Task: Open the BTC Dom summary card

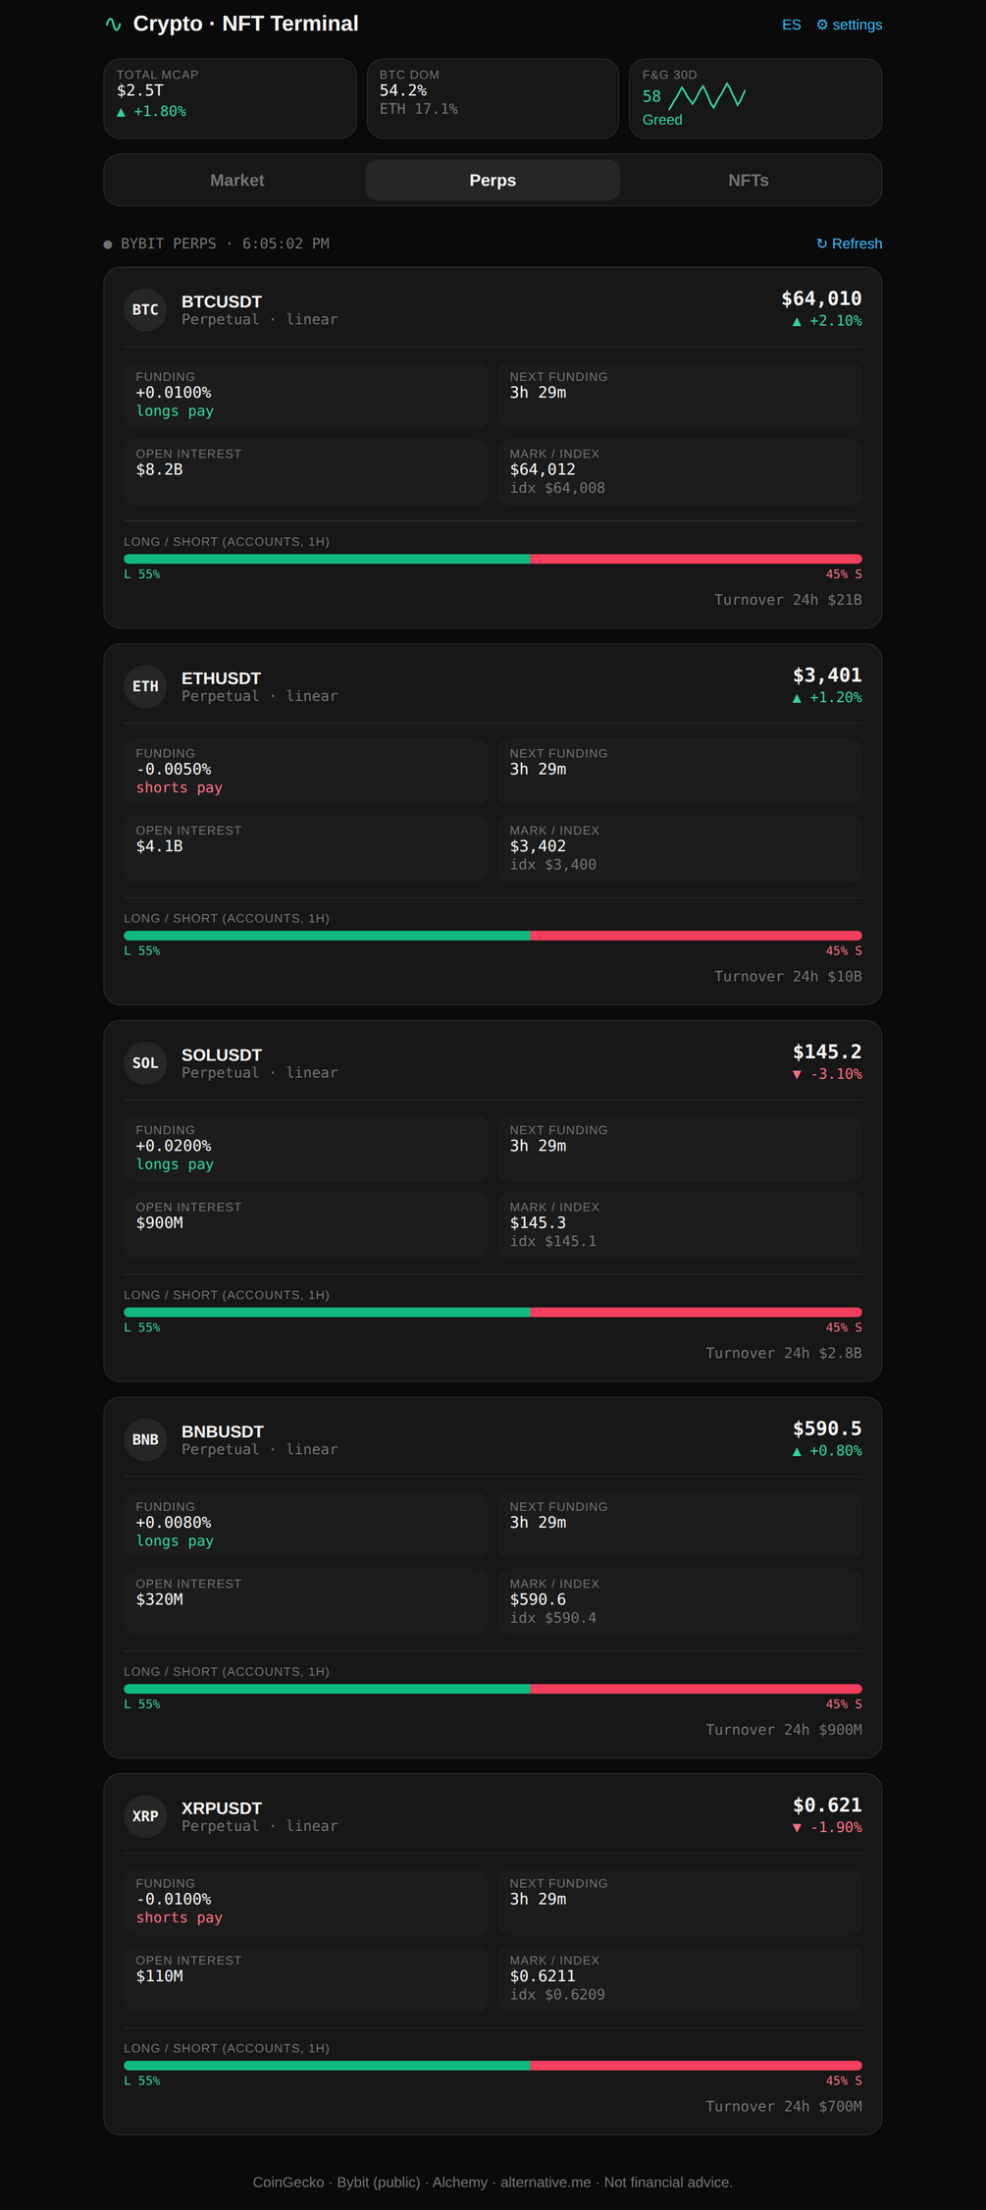Action: coord(493,98)
